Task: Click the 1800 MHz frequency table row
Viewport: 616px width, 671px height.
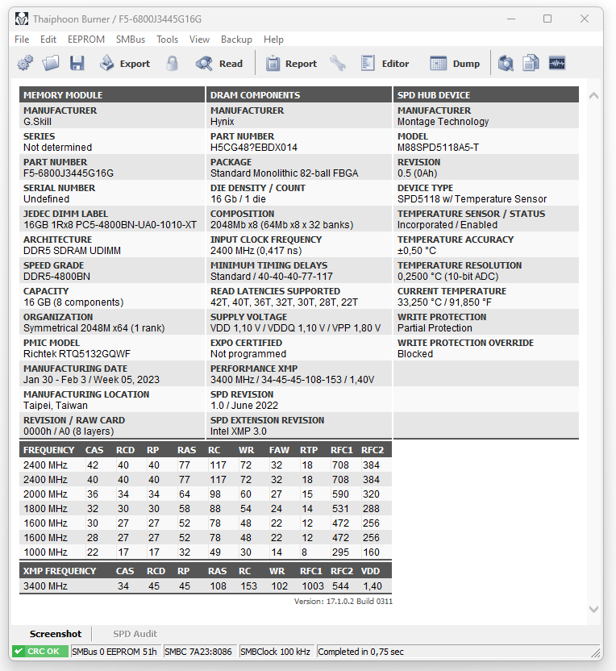Action: coord(206,509)
